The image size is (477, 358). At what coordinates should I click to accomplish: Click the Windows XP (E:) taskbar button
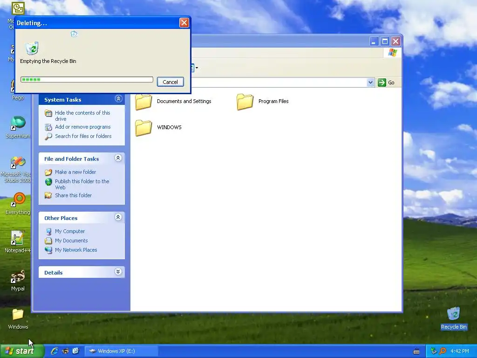point(121,351)
